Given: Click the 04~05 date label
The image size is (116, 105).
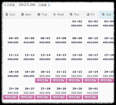Looking at the screenshot, I should (14, 38).
